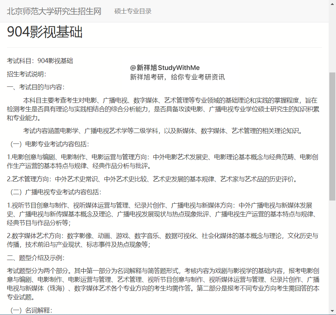This screenshot has height=315, width=336.
Task: Click the 招生考试说明 label
Action: click(x=26, y=74)
